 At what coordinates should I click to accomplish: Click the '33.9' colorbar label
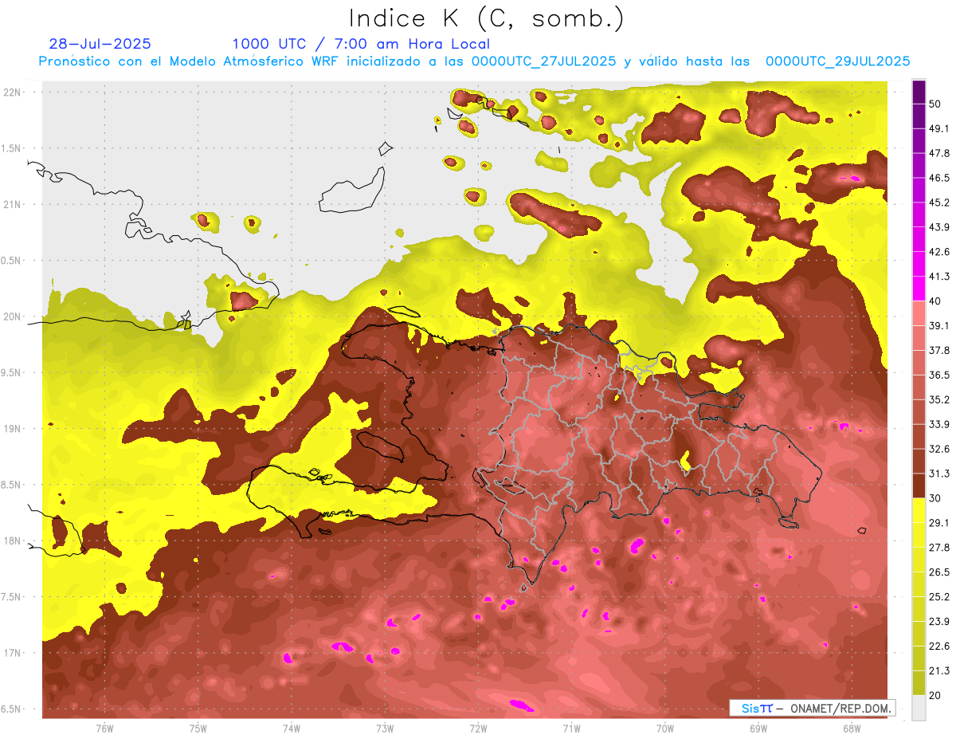point(940,424)
